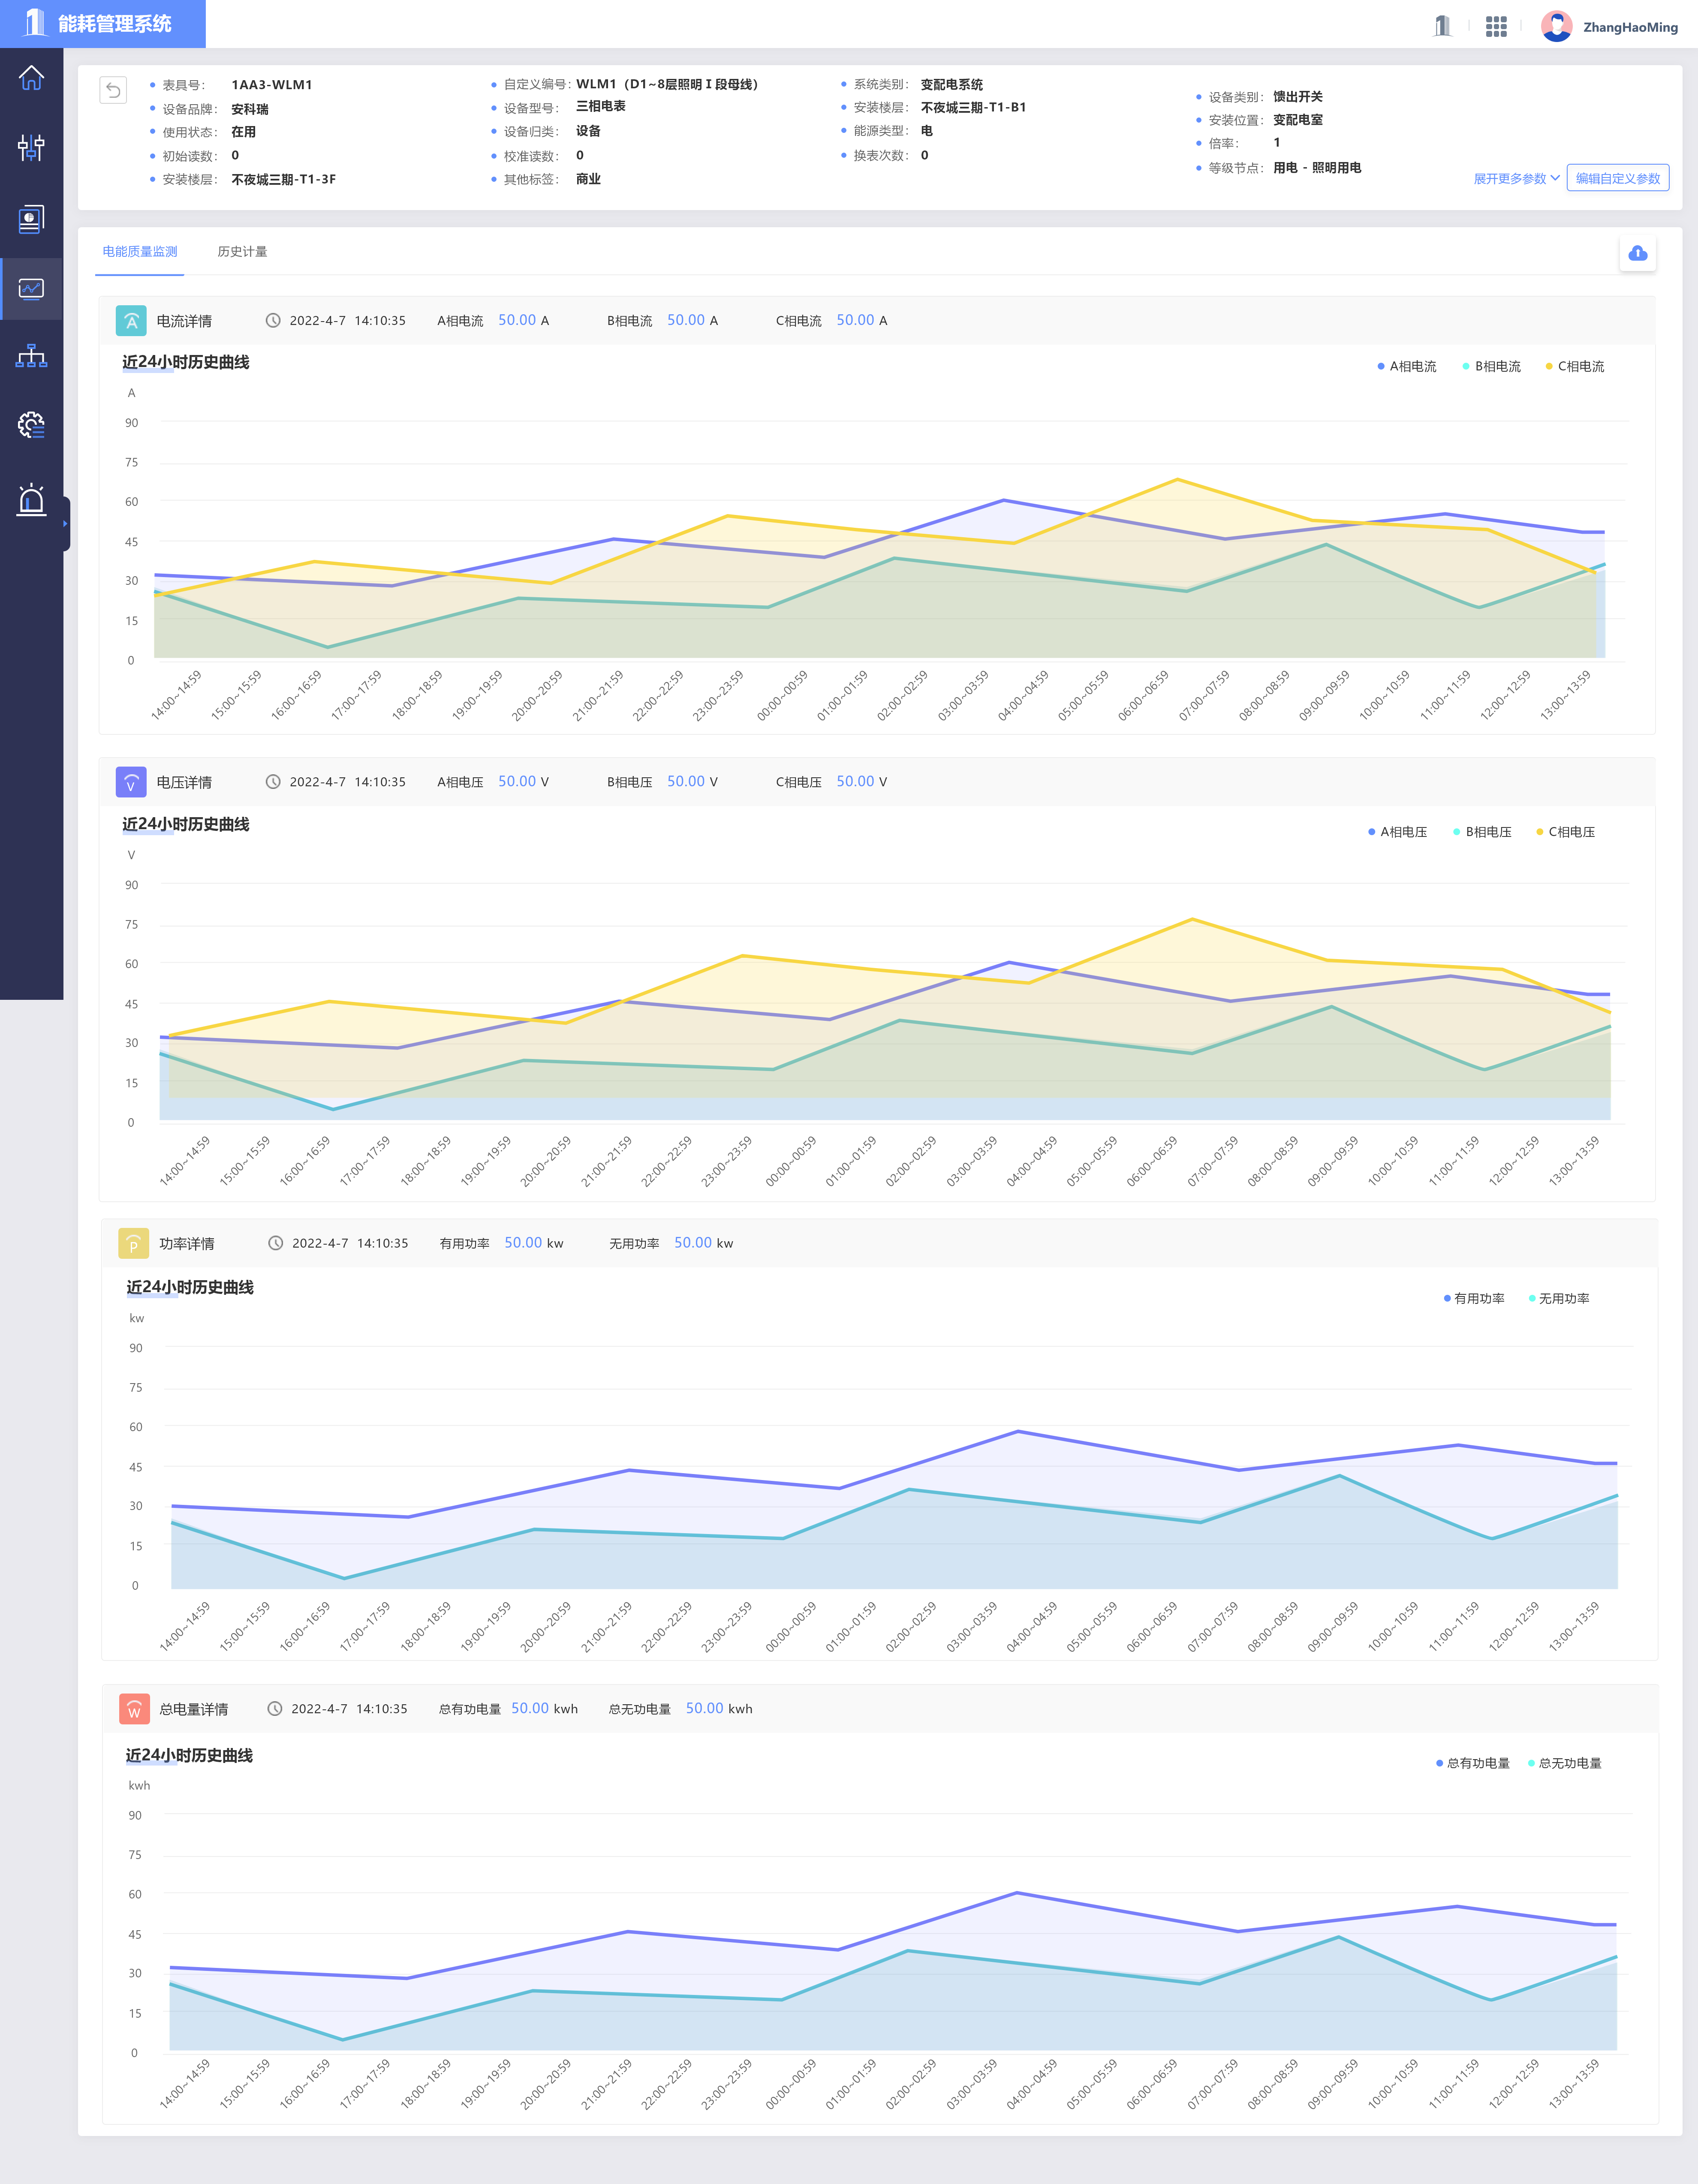Toggle the 有用功率 legend series

pos(1474,1298)
